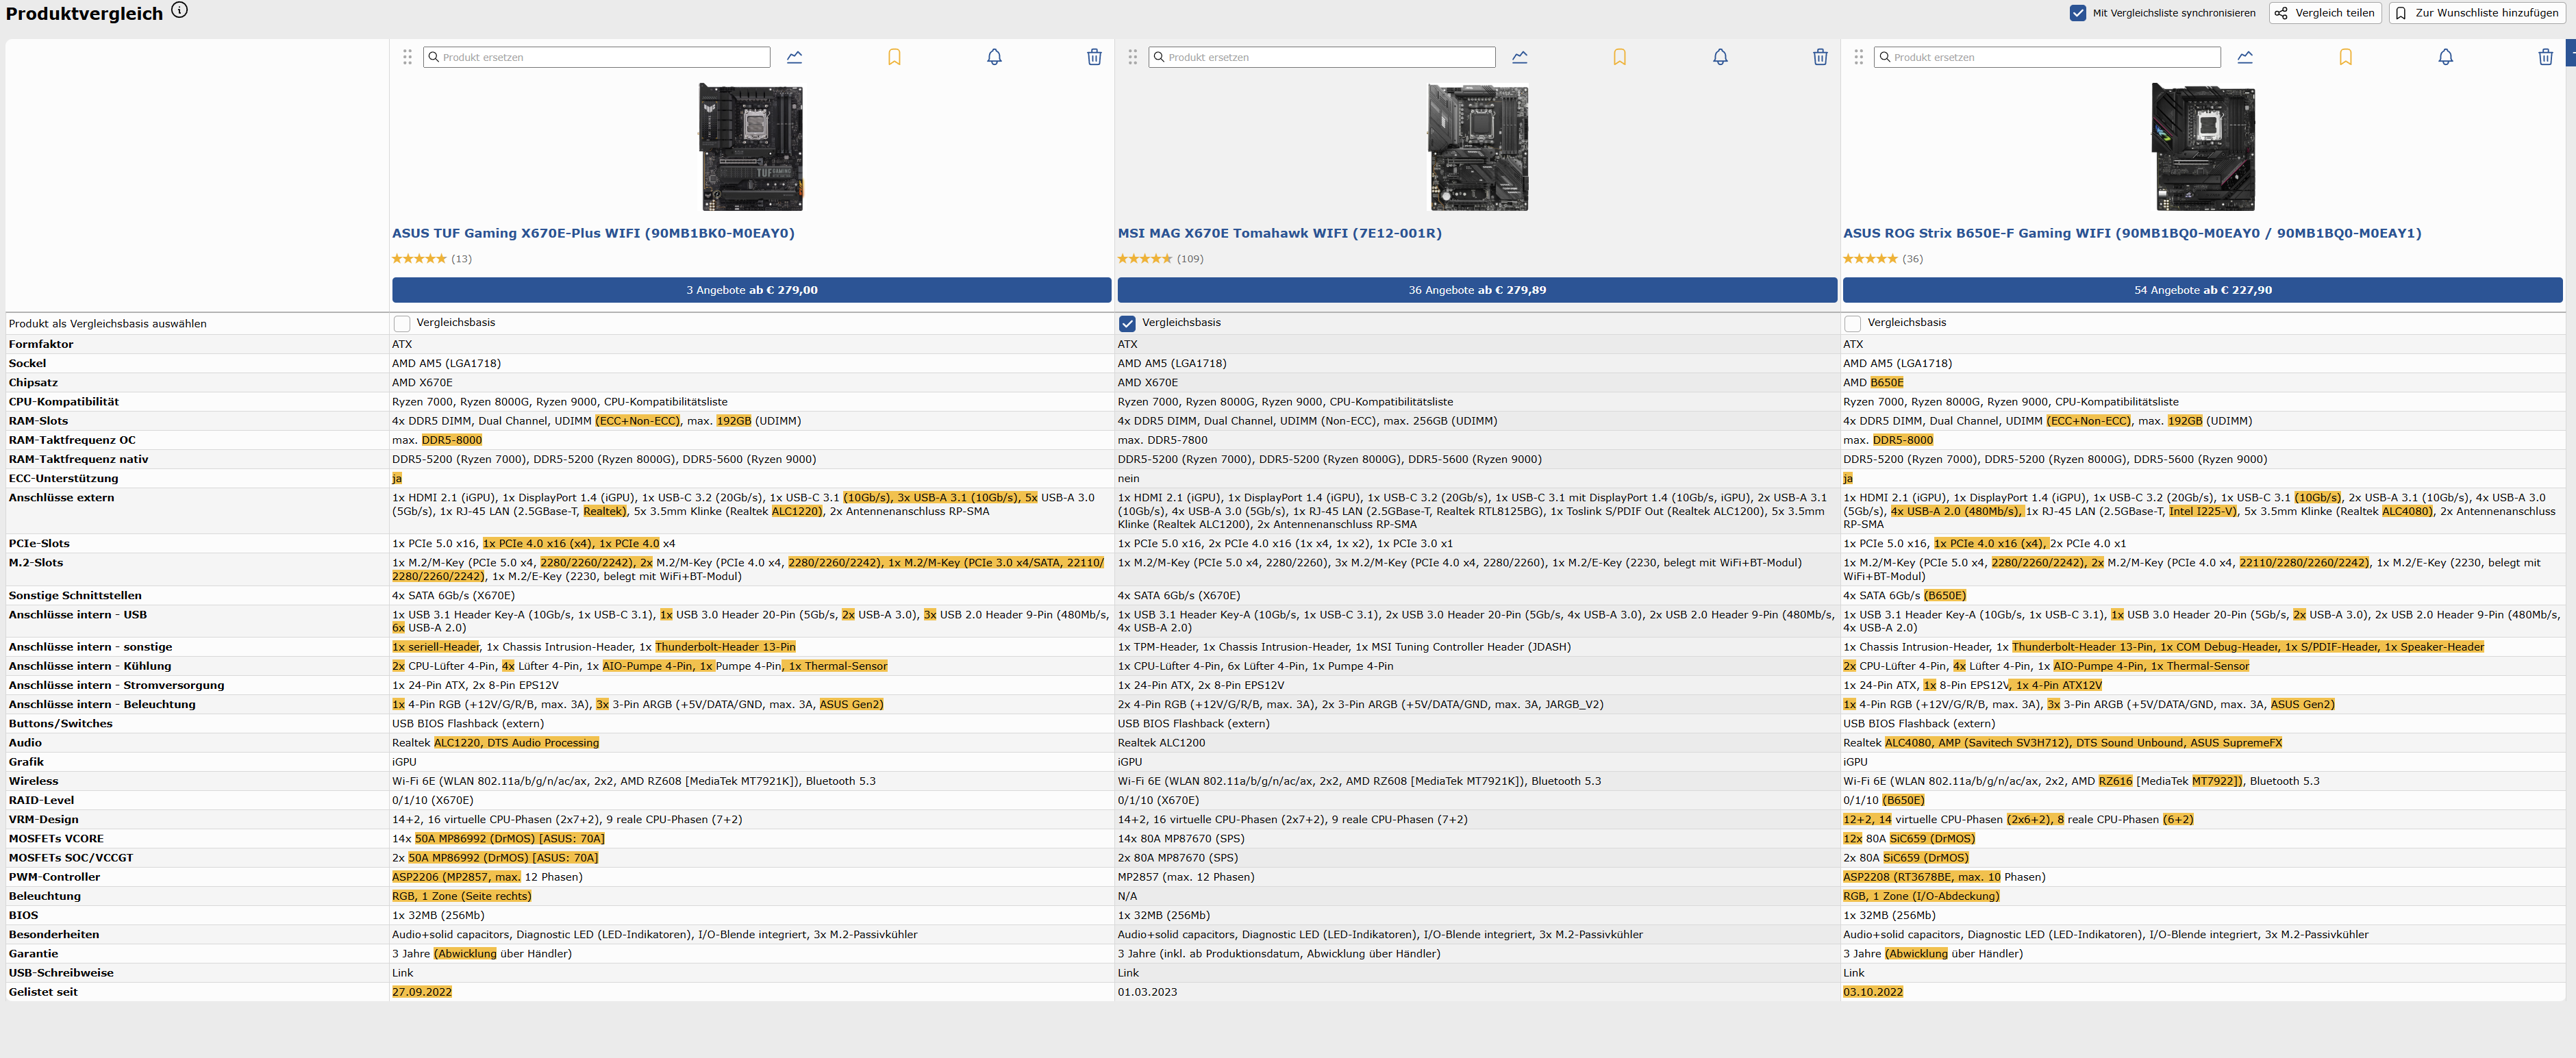Remove MSI MAG X670E Tomahawk via trash icon
This screenshot has height=1058, width=2576.
1820,57
